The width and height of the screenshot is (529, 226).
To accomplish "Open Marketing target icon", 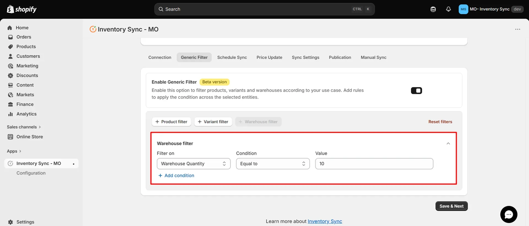I will [x=10, y=66].
